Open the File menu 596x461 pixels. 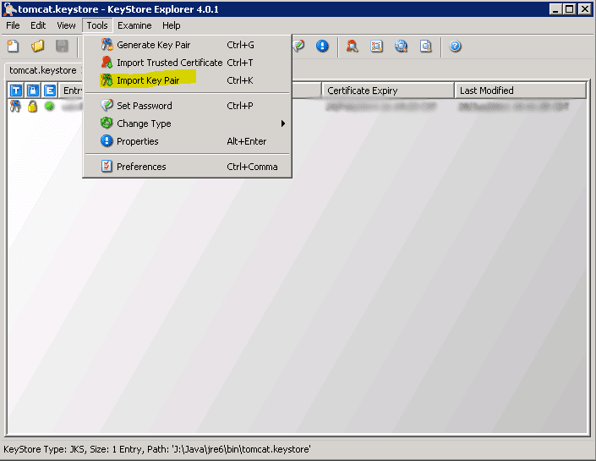point(13,25)
